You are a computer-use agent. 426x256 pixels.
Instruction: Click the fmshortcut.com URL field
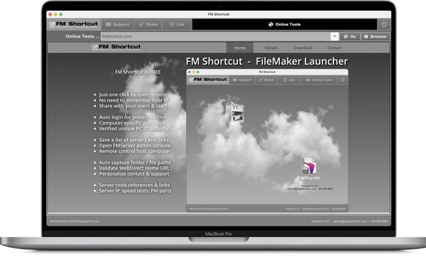click(215, 37)
